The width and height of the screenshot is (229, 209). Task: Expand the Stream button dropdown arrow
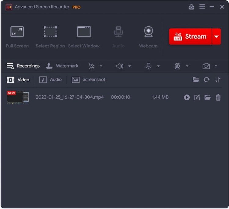click(x=216, y=37)
